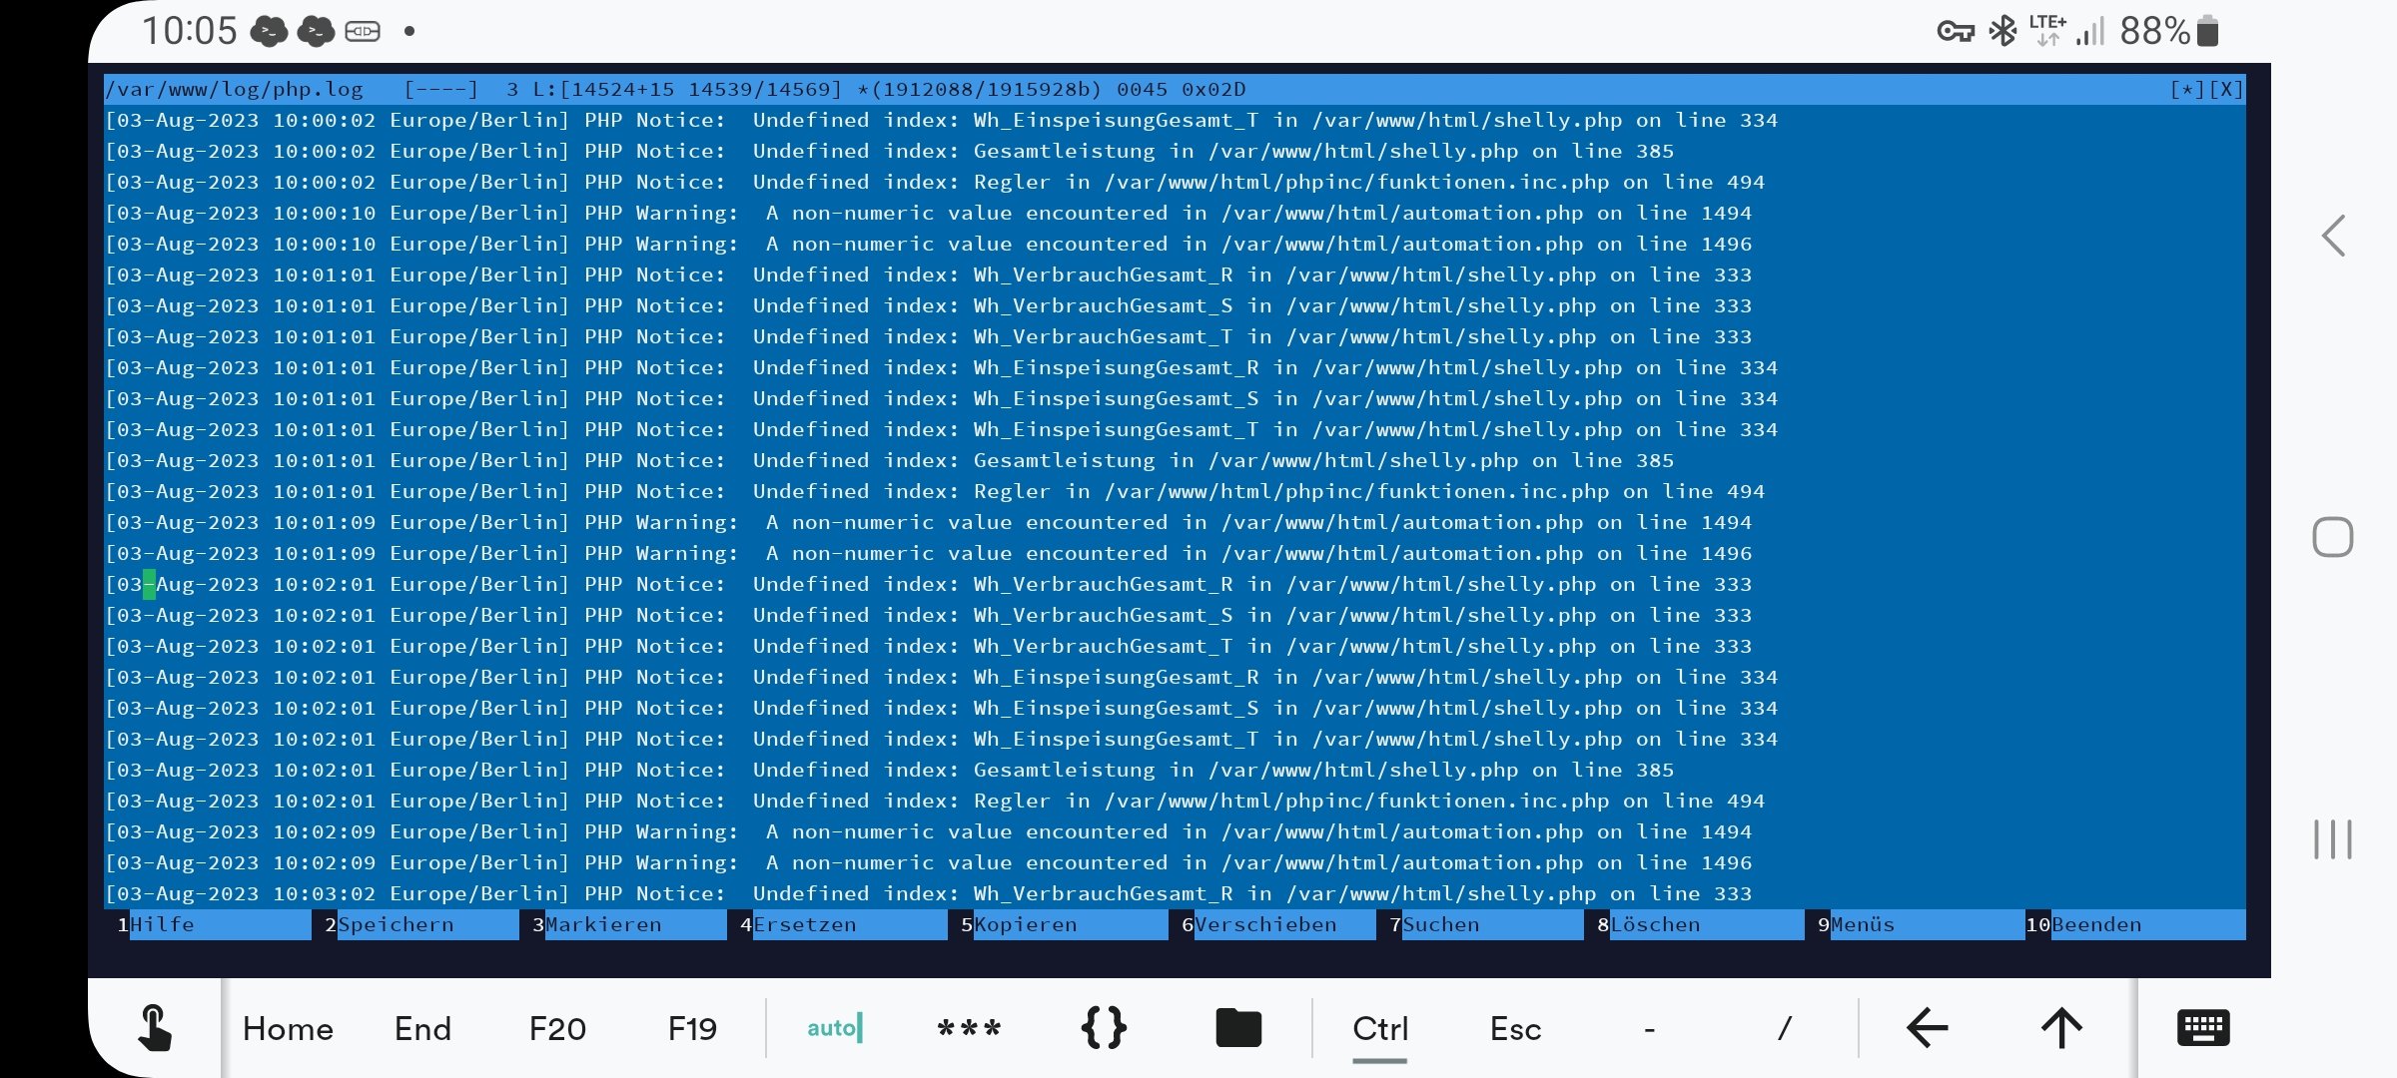The height and width of the screenshot is (1078, 2397).
Task: Tap the Home key button
Action: click(x=288, y=1028)
